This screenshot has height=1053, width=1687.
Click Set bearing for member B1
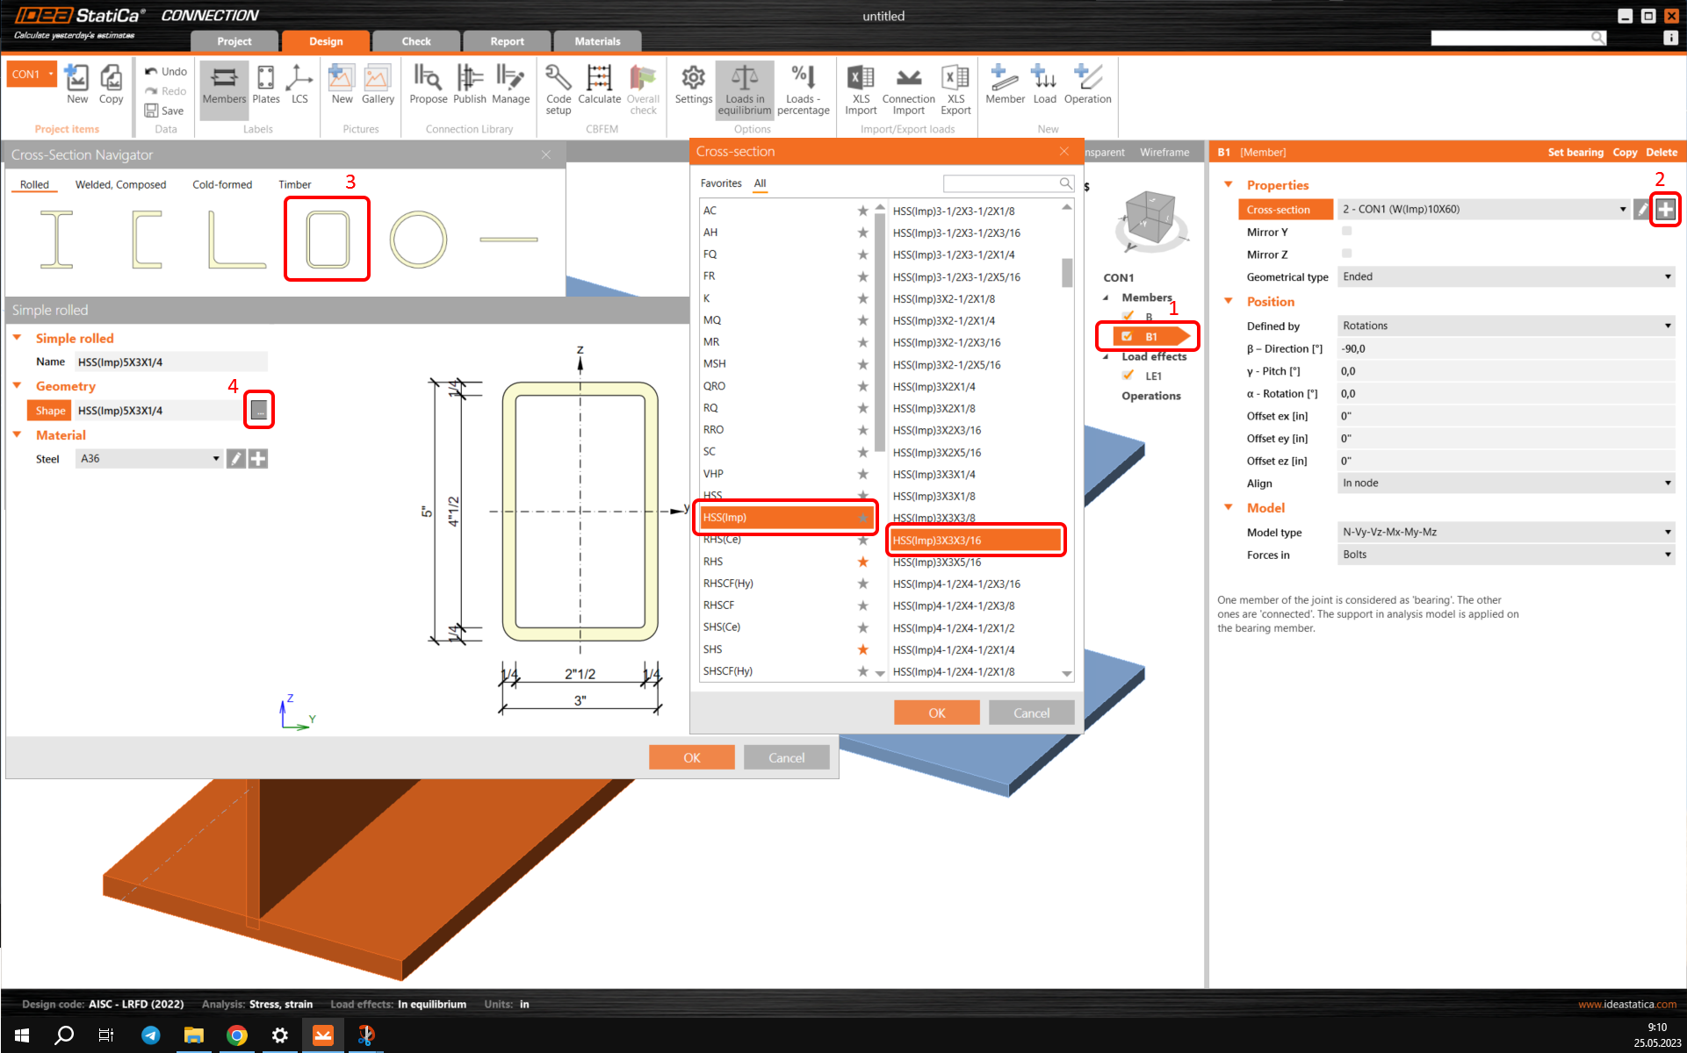1575,152
